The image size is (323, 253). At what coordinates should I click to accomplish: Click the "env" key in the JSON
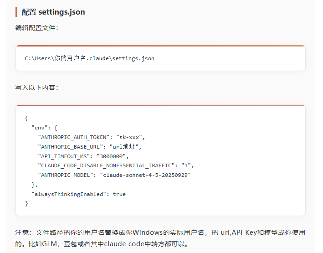click(x=39, y=128)
